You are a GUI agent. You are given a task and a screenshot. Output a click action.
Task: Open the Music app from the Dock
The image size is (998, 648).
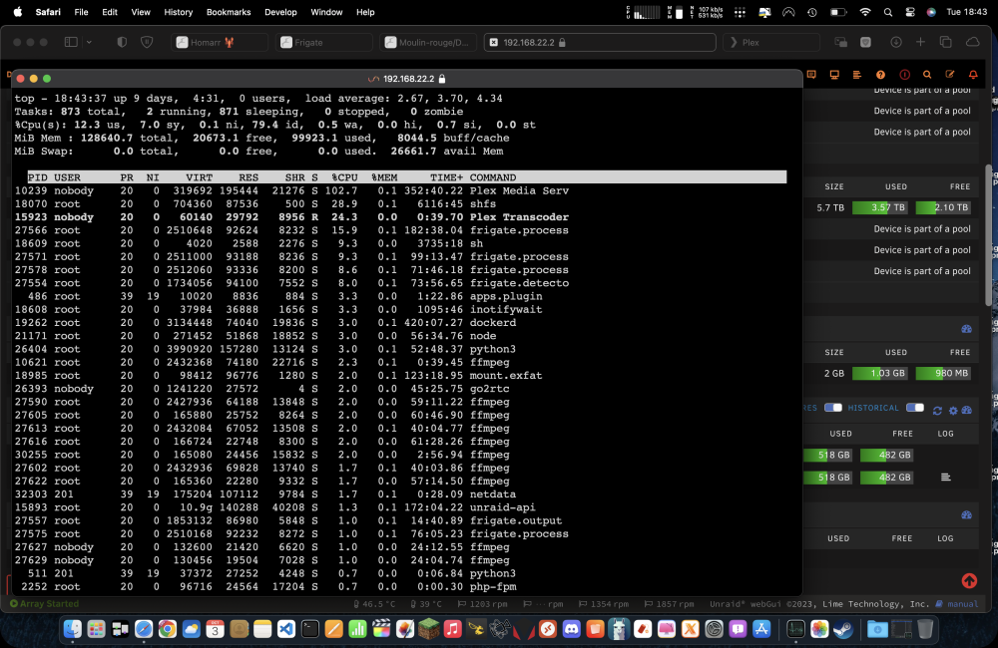tap(452, 629)
